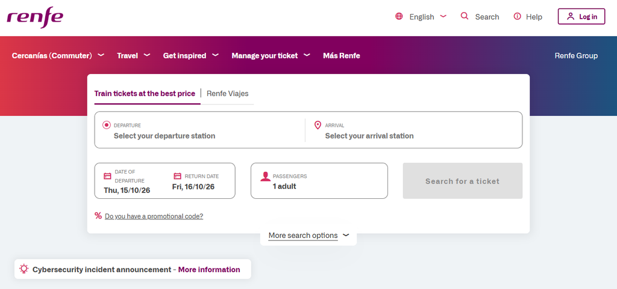The height and width of the screenshot is (289, 617).
Task: Click the date of departure calendar icon
Action: [107, 175]
